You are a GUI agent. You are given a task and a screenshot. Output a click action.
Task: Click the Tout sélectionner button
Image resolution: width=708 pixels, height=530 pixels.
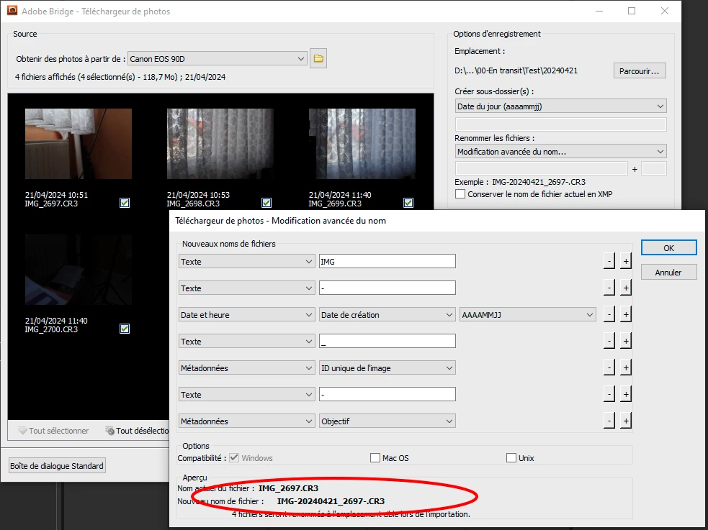[54, 430]
